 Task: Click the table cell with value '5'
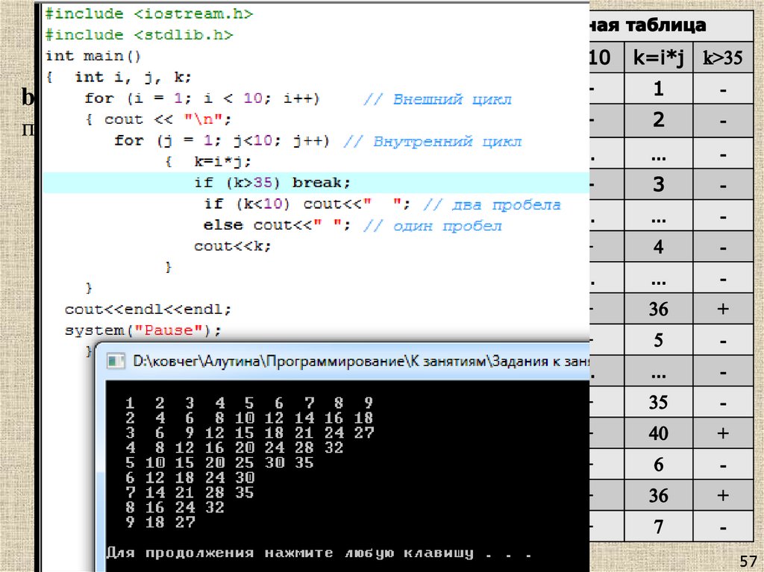tap(659, 340)
